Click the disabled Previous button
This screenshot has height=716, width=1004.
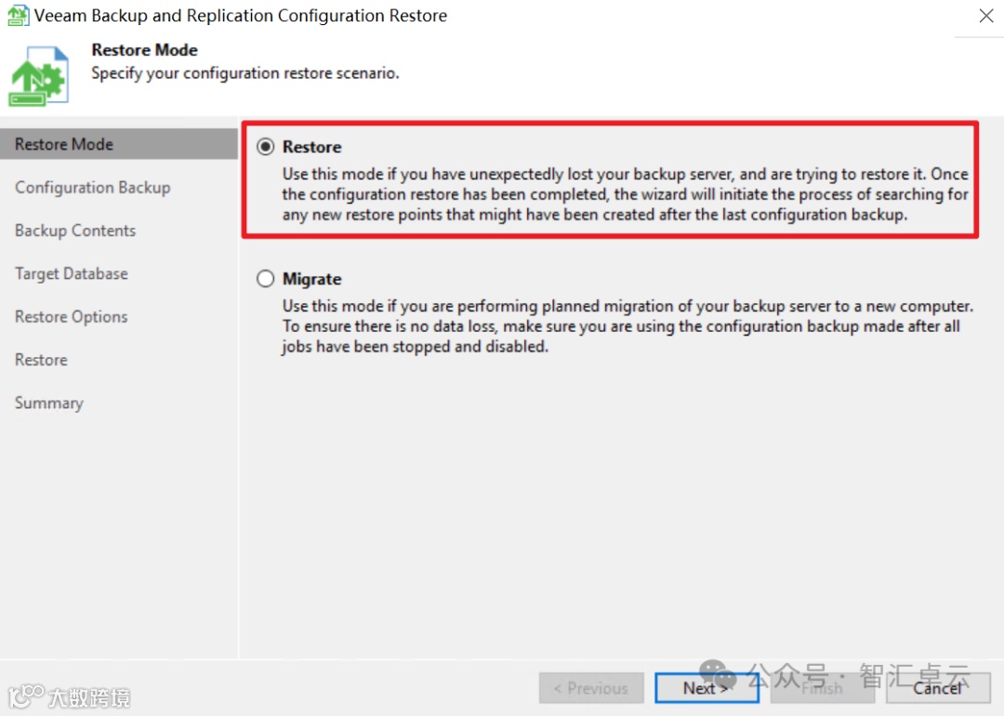[591, 688]
